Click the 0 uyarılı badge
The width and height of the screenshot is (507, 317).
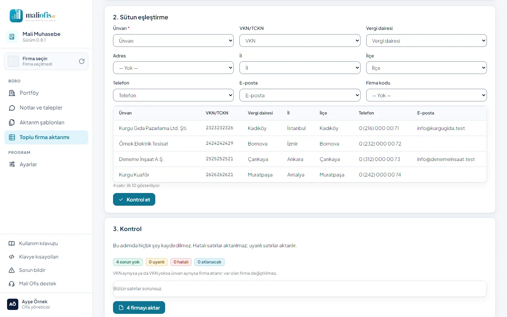tap(157, 262)
